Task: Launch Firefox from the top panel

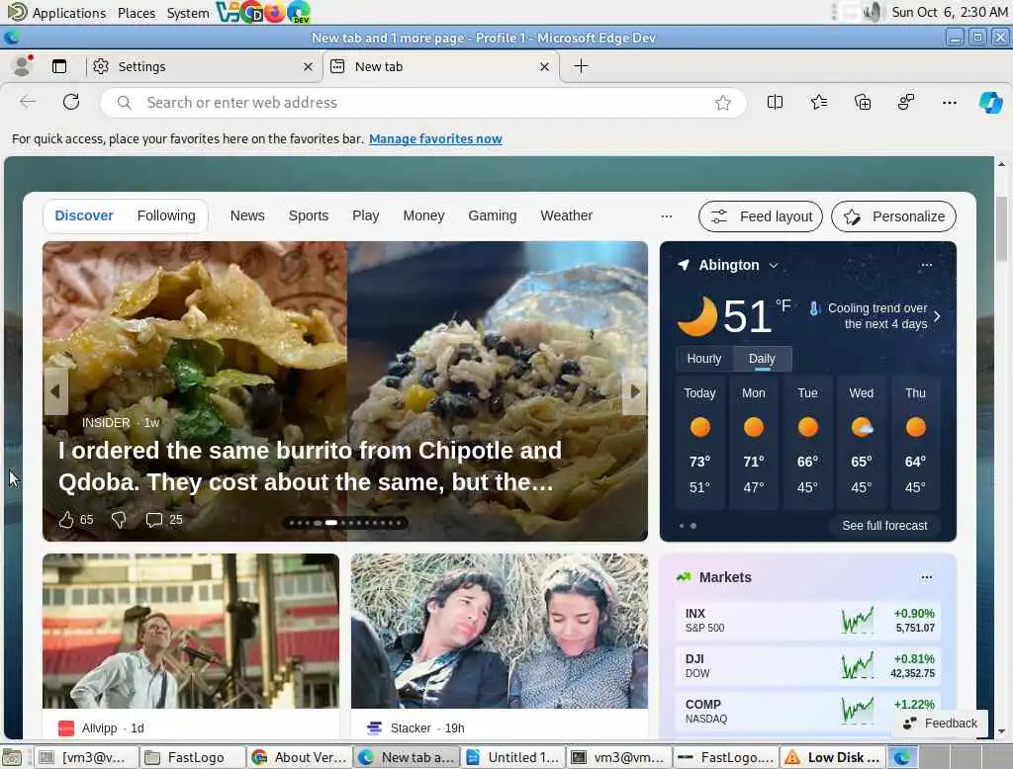Action: click(x=275, y=12)
